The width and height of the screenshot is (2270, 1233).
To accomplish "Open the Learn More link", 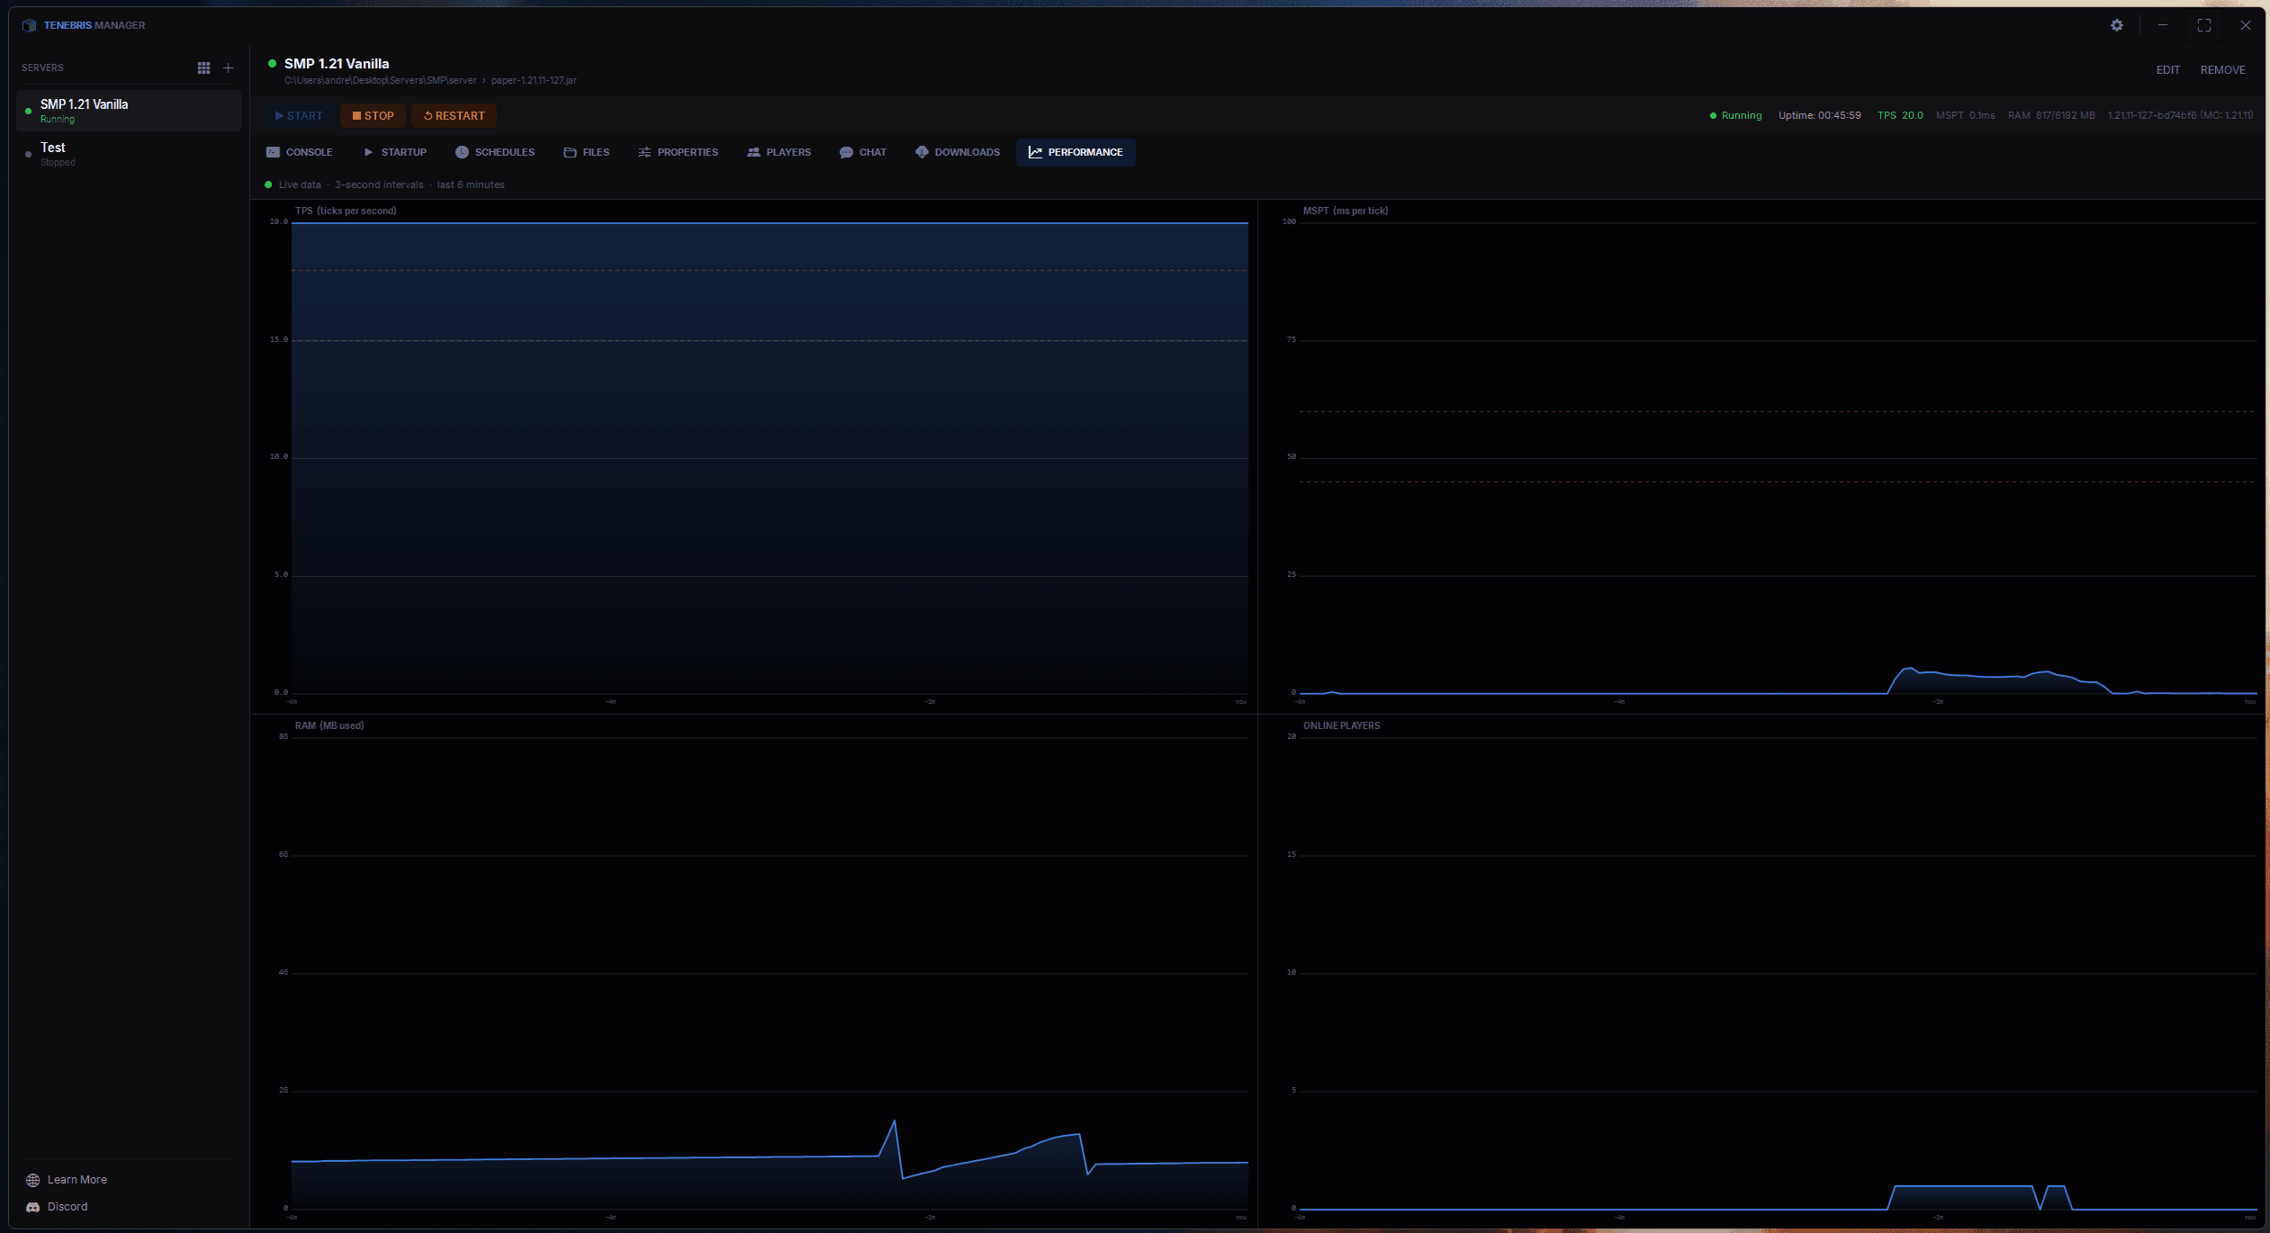I will click(x=67, y=1180).
